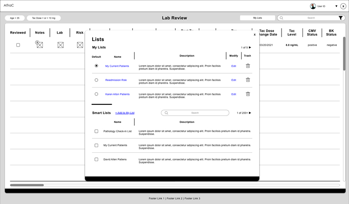Edit the Karen Alton Patients list
The width and height of the screenshot is (349, 204).
pos(234,94)
